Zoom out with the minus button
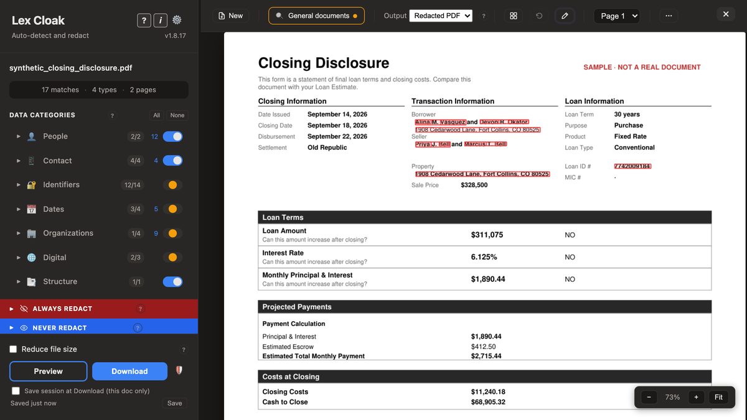 (649, 397)
